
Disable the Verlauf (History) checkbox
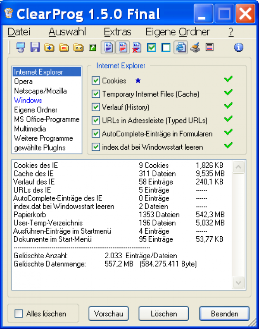click(96, 107)
